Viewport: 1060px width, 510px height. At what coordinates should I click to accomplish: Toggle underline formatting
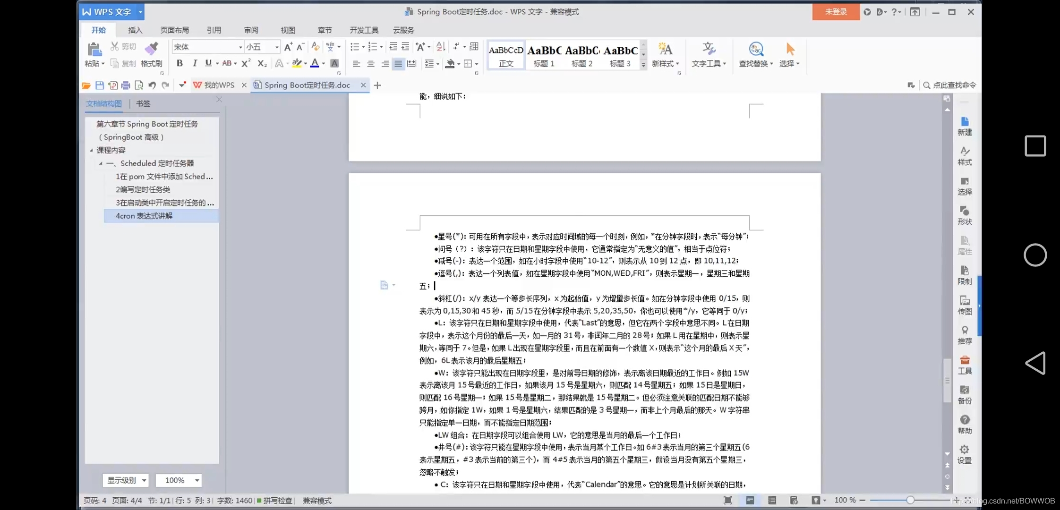tap(208, 63)
